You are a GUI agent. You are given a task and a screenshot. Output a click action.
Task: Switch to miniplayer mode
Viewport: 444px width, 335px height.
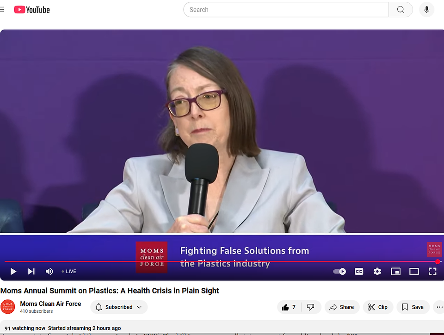[395, 271]
